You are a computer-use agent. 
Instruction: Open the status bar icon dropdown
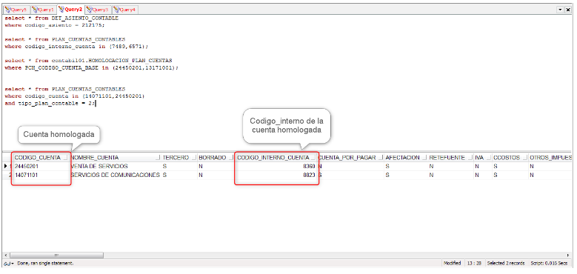pos(9,264)
